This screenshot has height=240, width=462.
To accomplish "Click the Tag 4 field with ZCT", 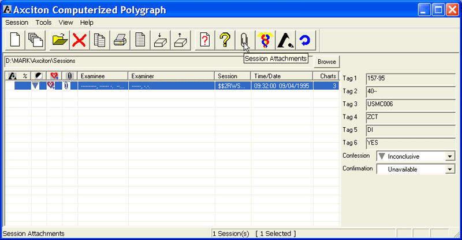I will (x=411, y=118).
